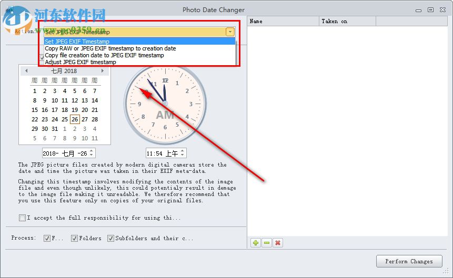Select day 1 of July in calendar

point(35,91)
